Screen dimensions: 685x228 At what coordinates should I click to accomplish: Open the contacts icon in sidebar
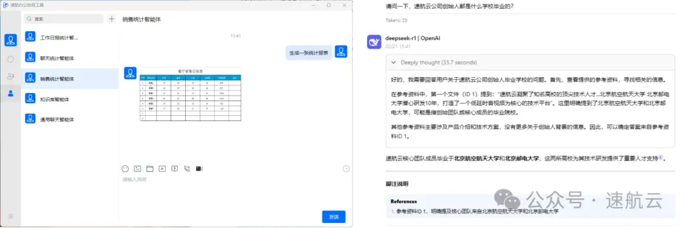click(x=11, y=76)
